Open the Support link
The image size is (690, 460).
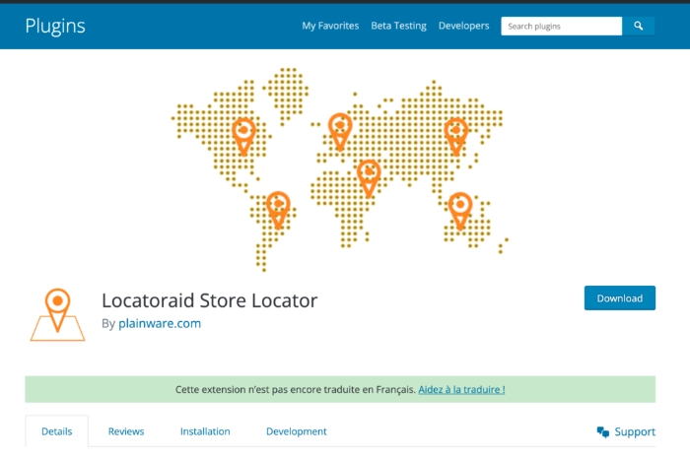pyautogui.click(x=635, y=431)
